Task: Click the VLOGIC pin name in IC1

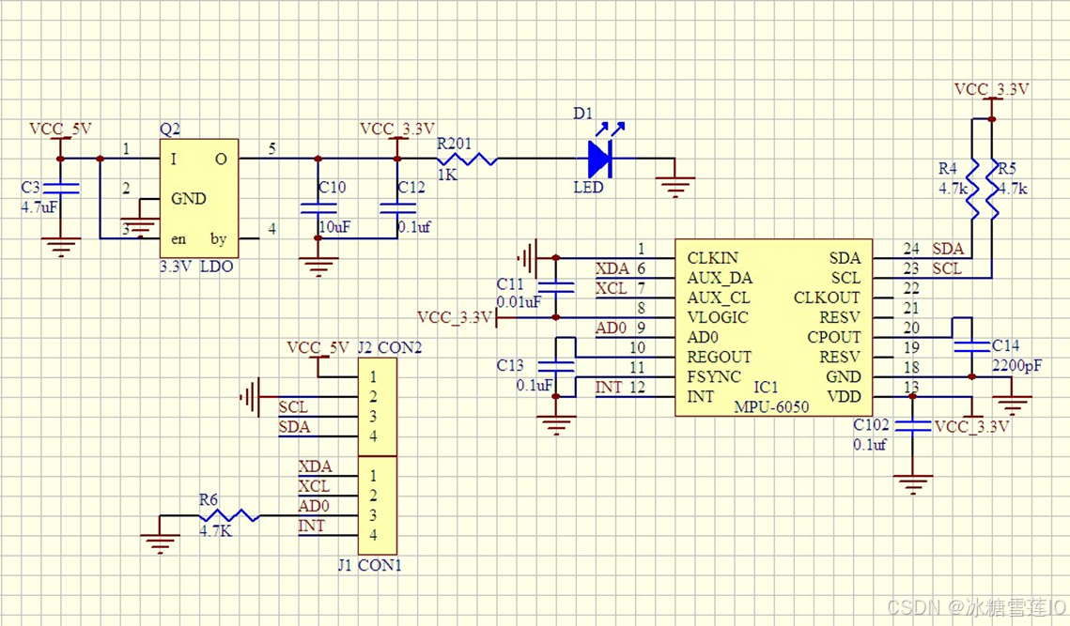Action: [x=717, y=317]
